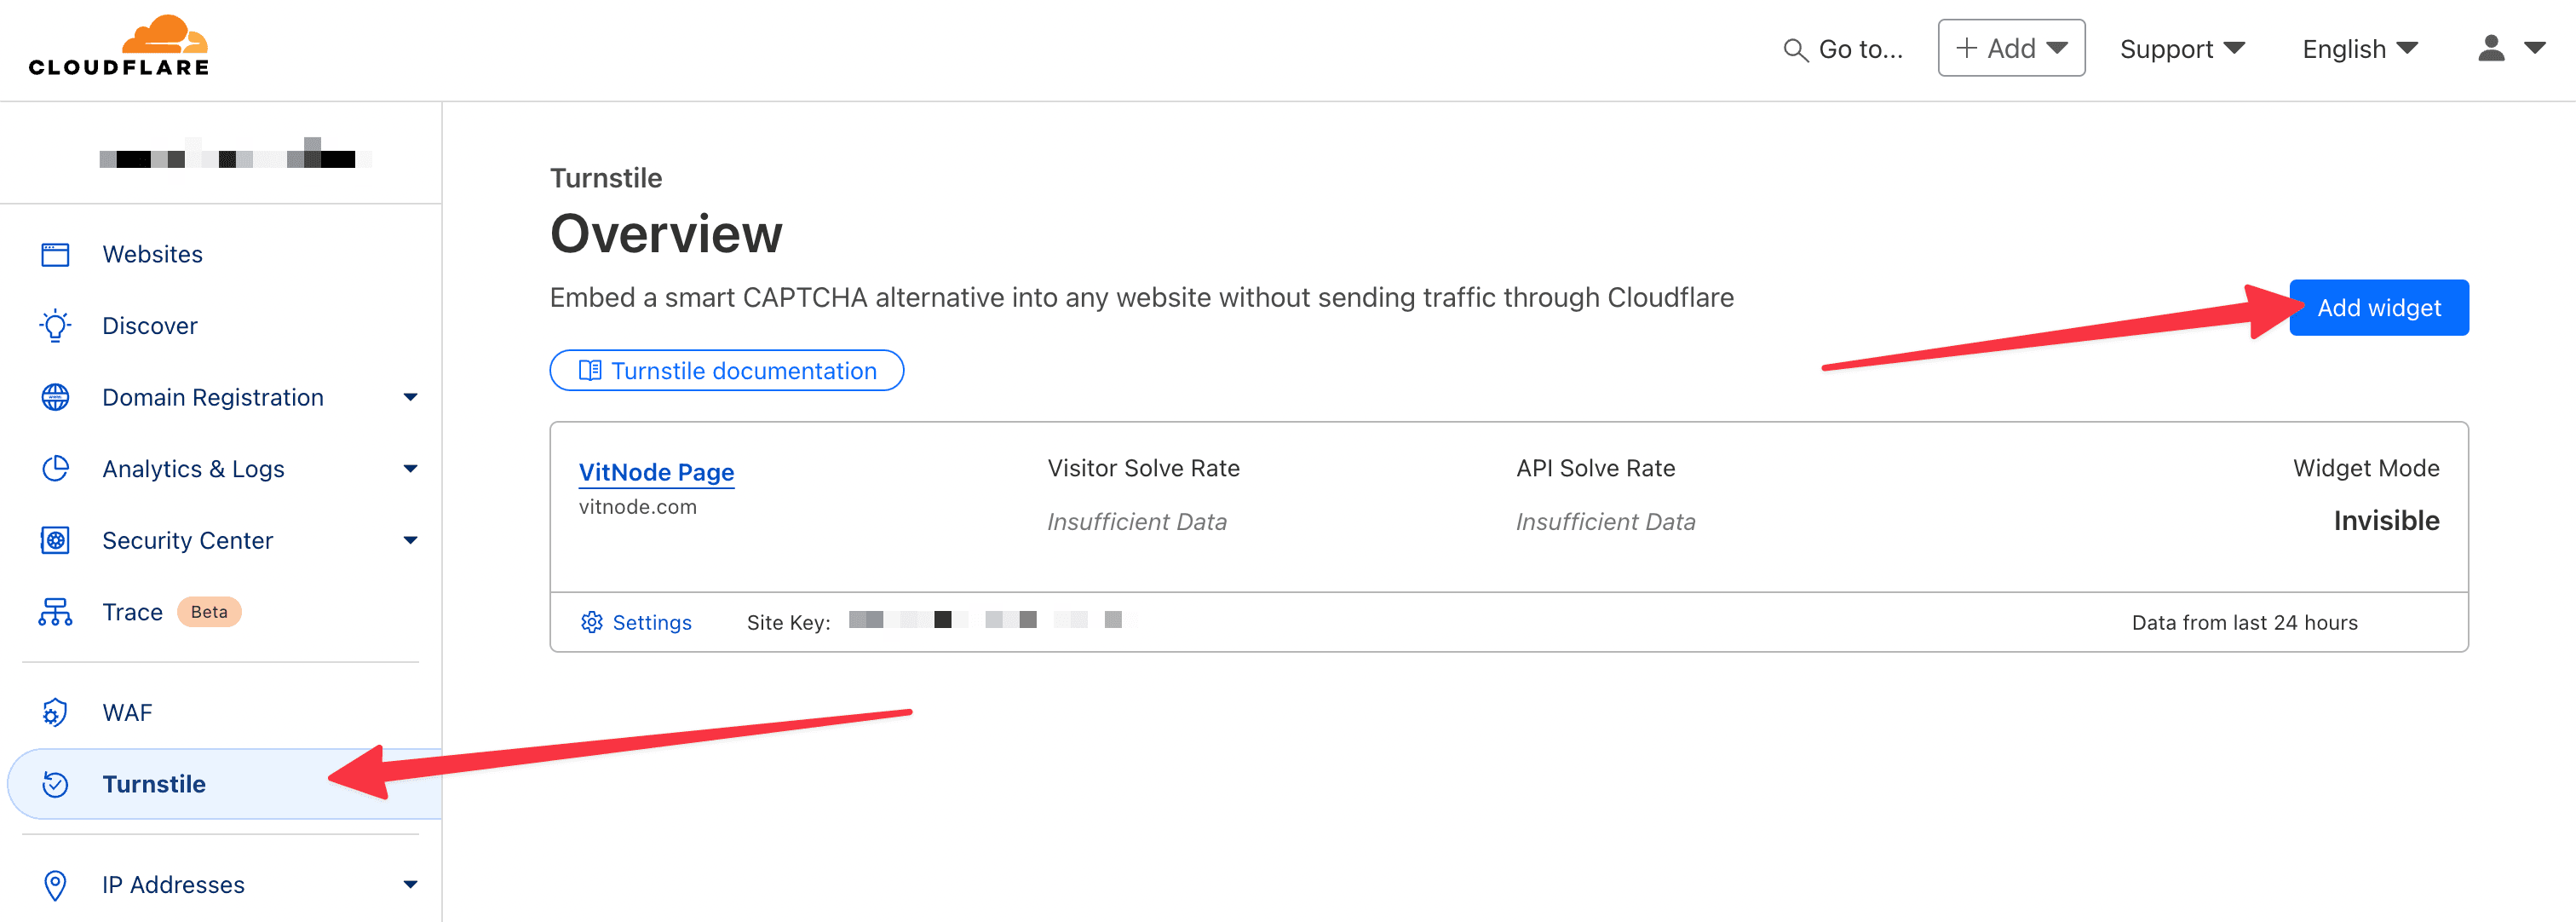Click the Trace Beta icon in sidebar
Screen dimensions: 2576x922
[55, 611]
